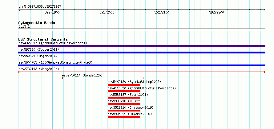The height and width of the screenshot is (129, 274).
Task: Click ruler position 39272100
Action: click(x=162, y=12)
